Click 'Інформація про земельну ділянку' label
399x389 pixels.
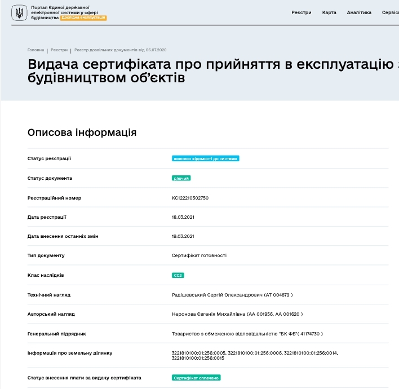[70, 353]
